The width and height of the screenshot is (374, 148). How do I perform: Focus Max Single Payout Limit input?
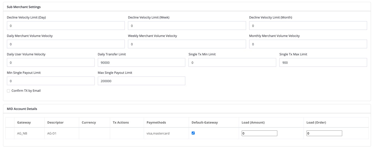coord(141,81)
